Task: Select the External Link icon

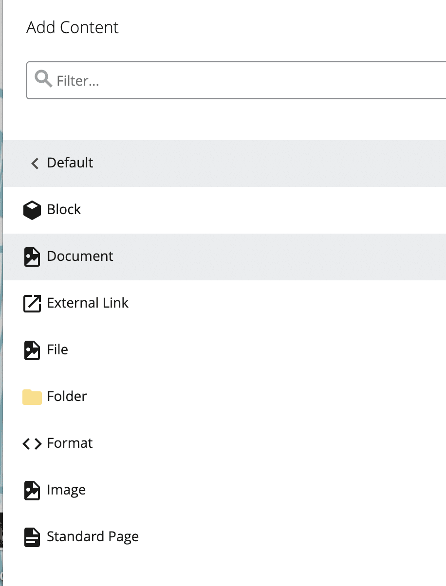Action: coord(32,303)
